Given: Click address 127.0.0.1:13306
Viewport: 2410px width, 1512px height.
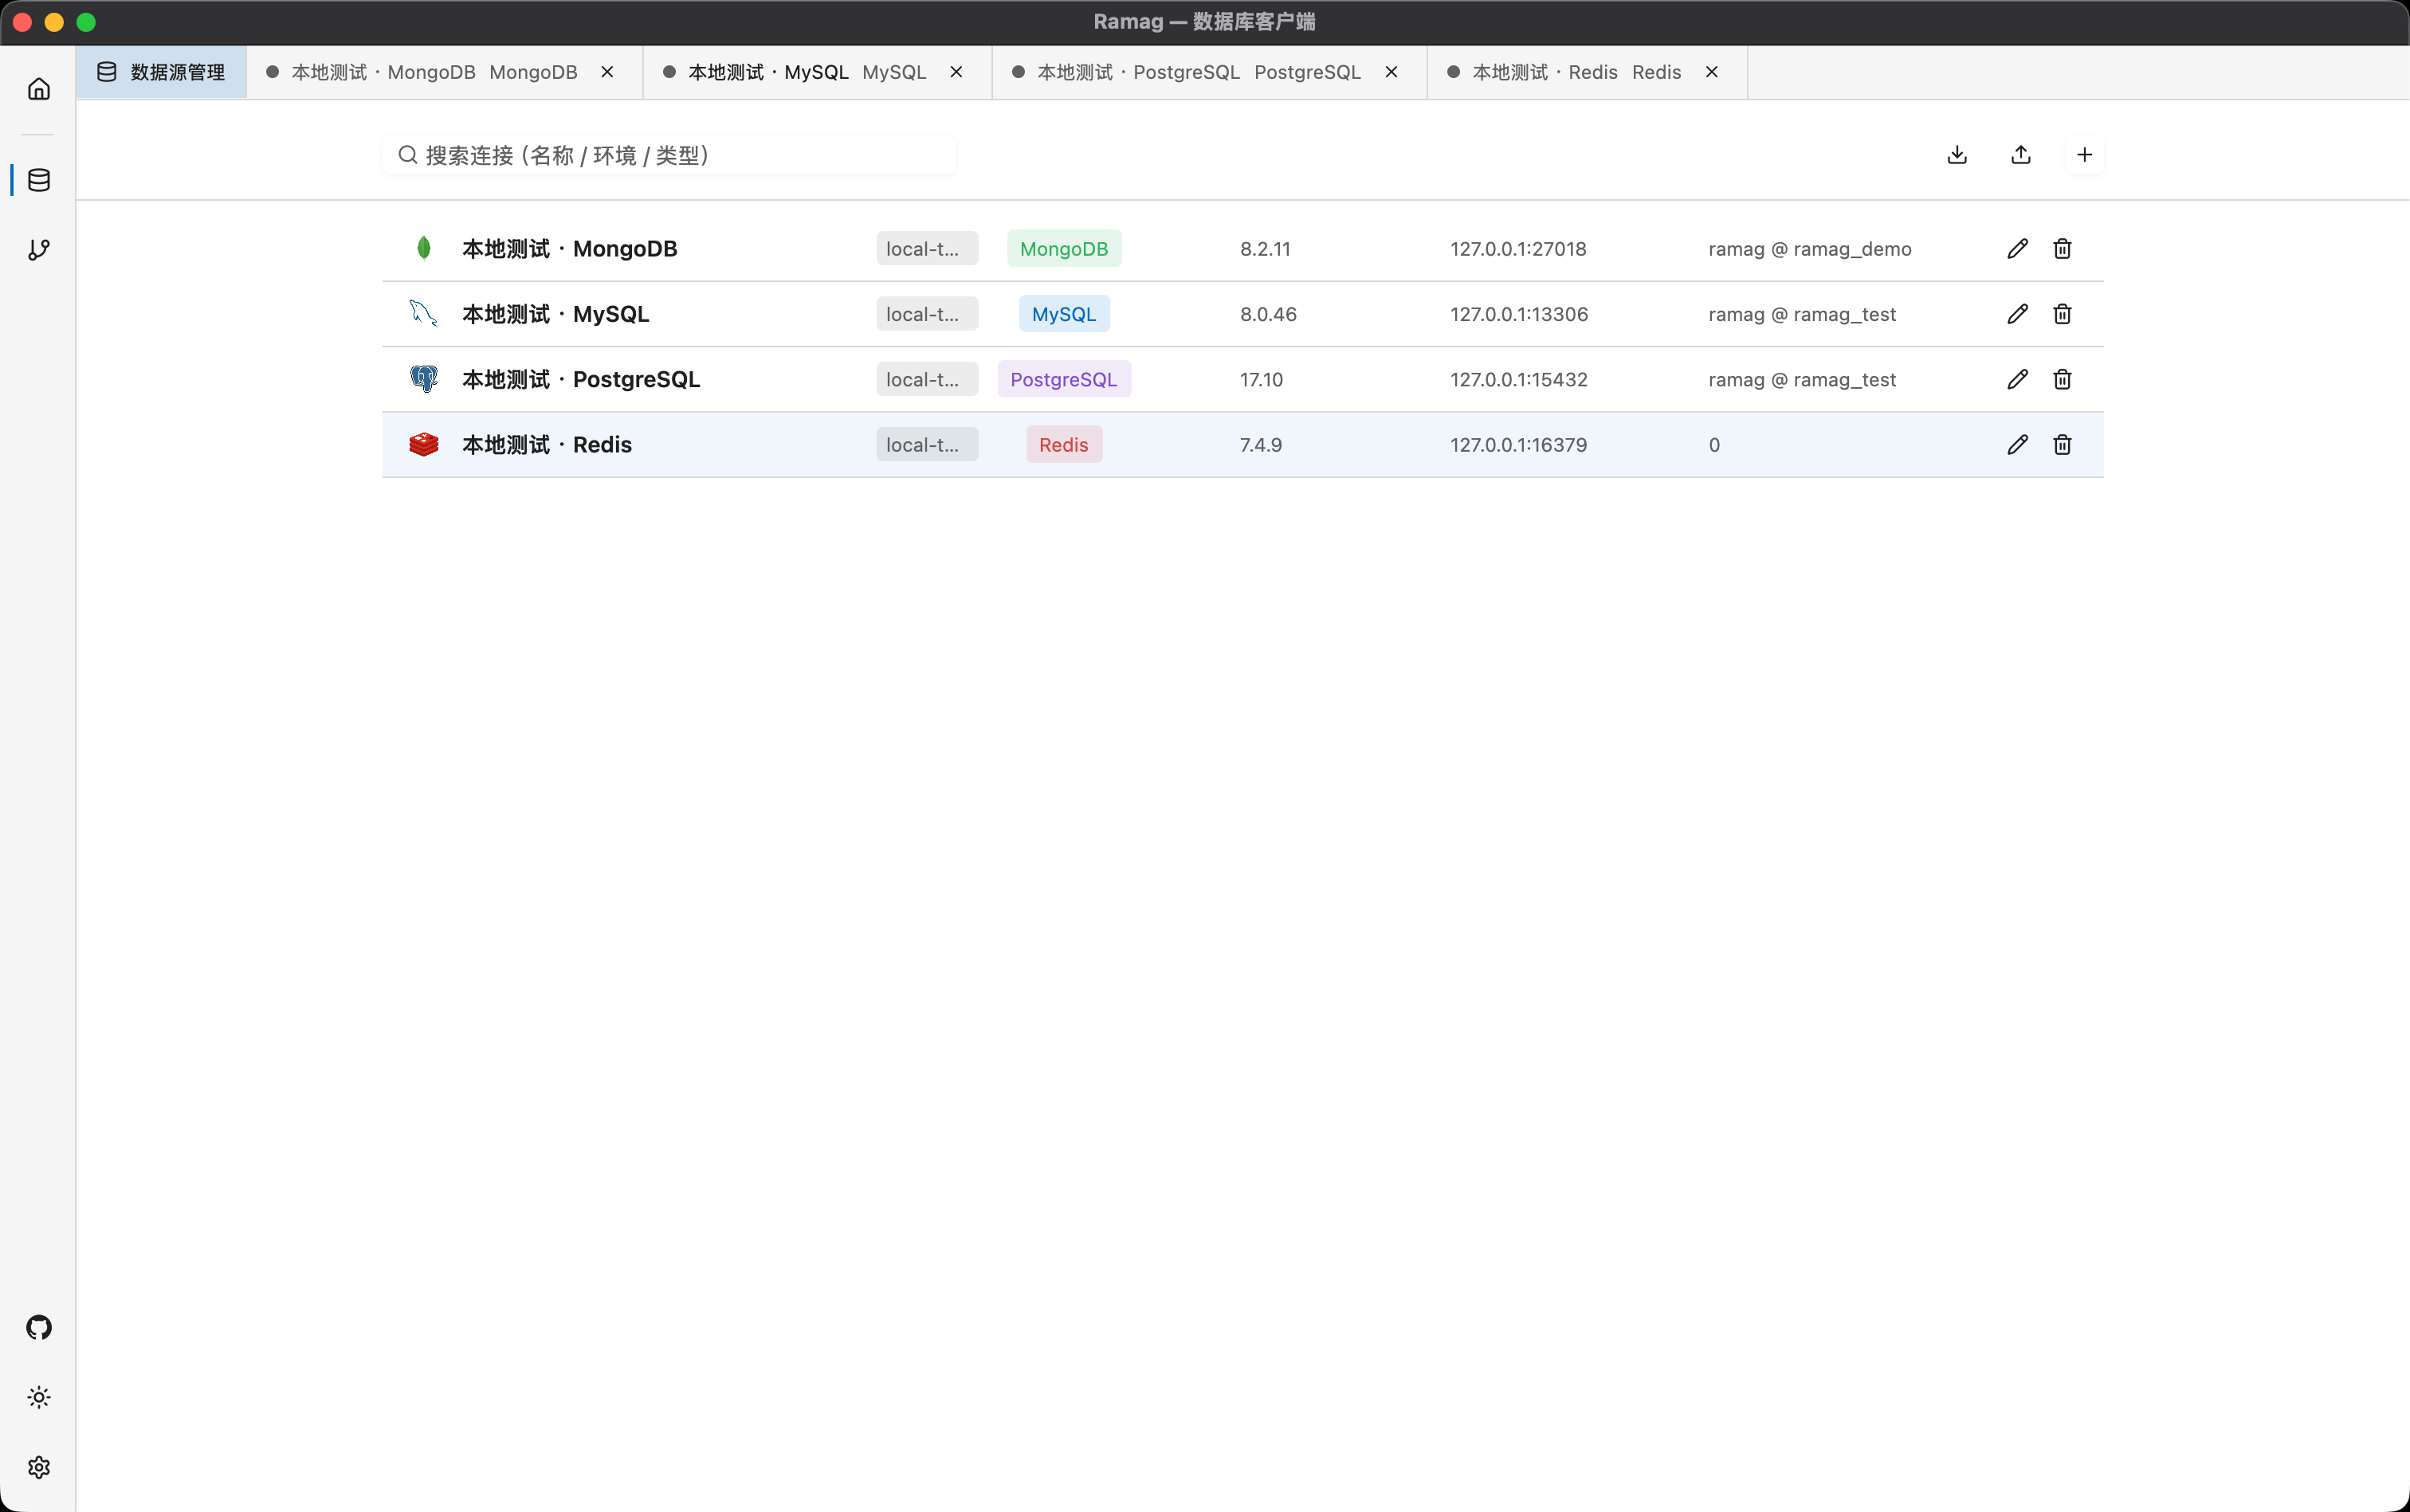Looking at the screenshot, I should tap(1519, 314).
